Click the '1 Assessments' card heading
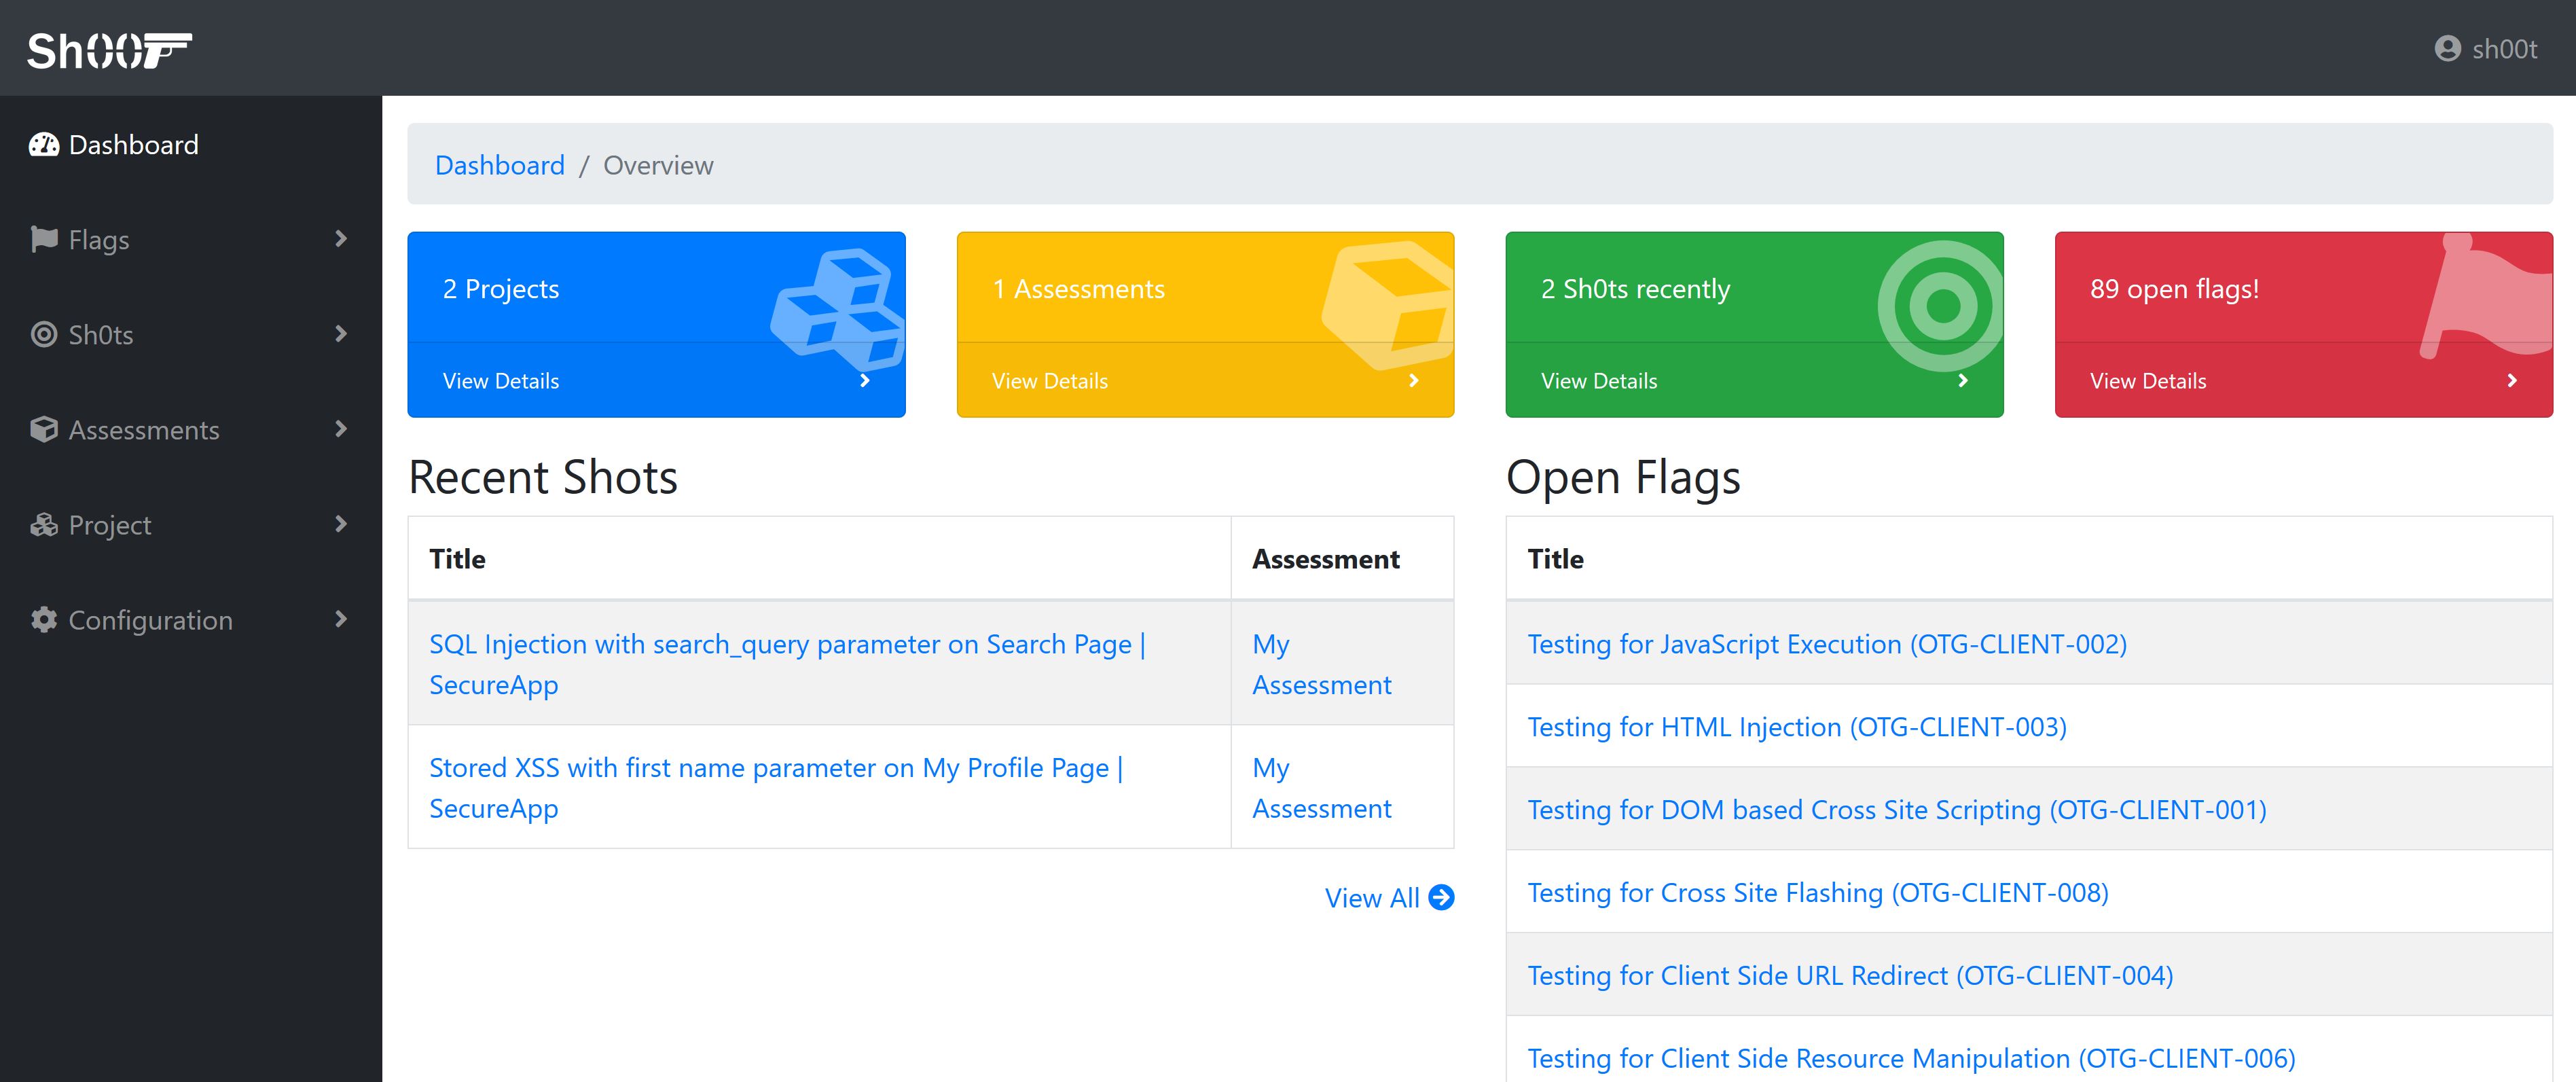2576x1082 pixels. pos(1078,289)
